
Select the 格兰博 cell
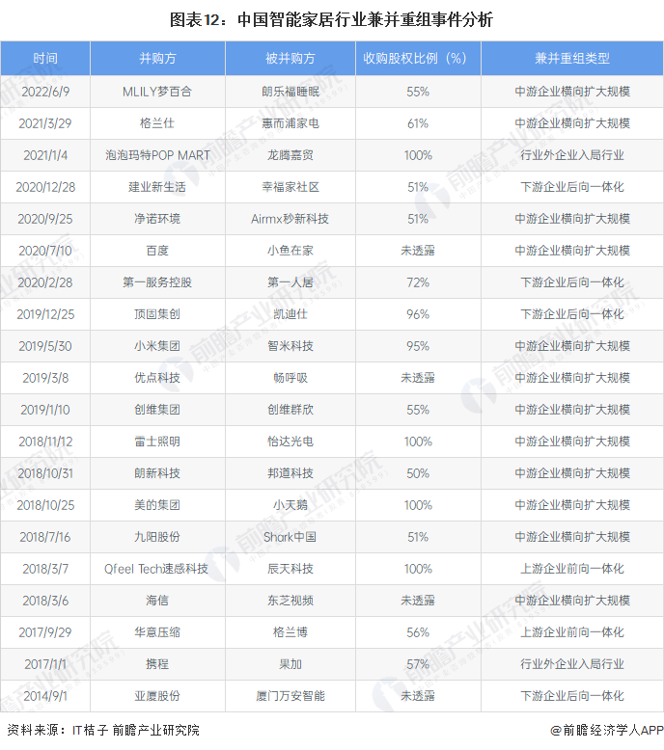point(290,632)
